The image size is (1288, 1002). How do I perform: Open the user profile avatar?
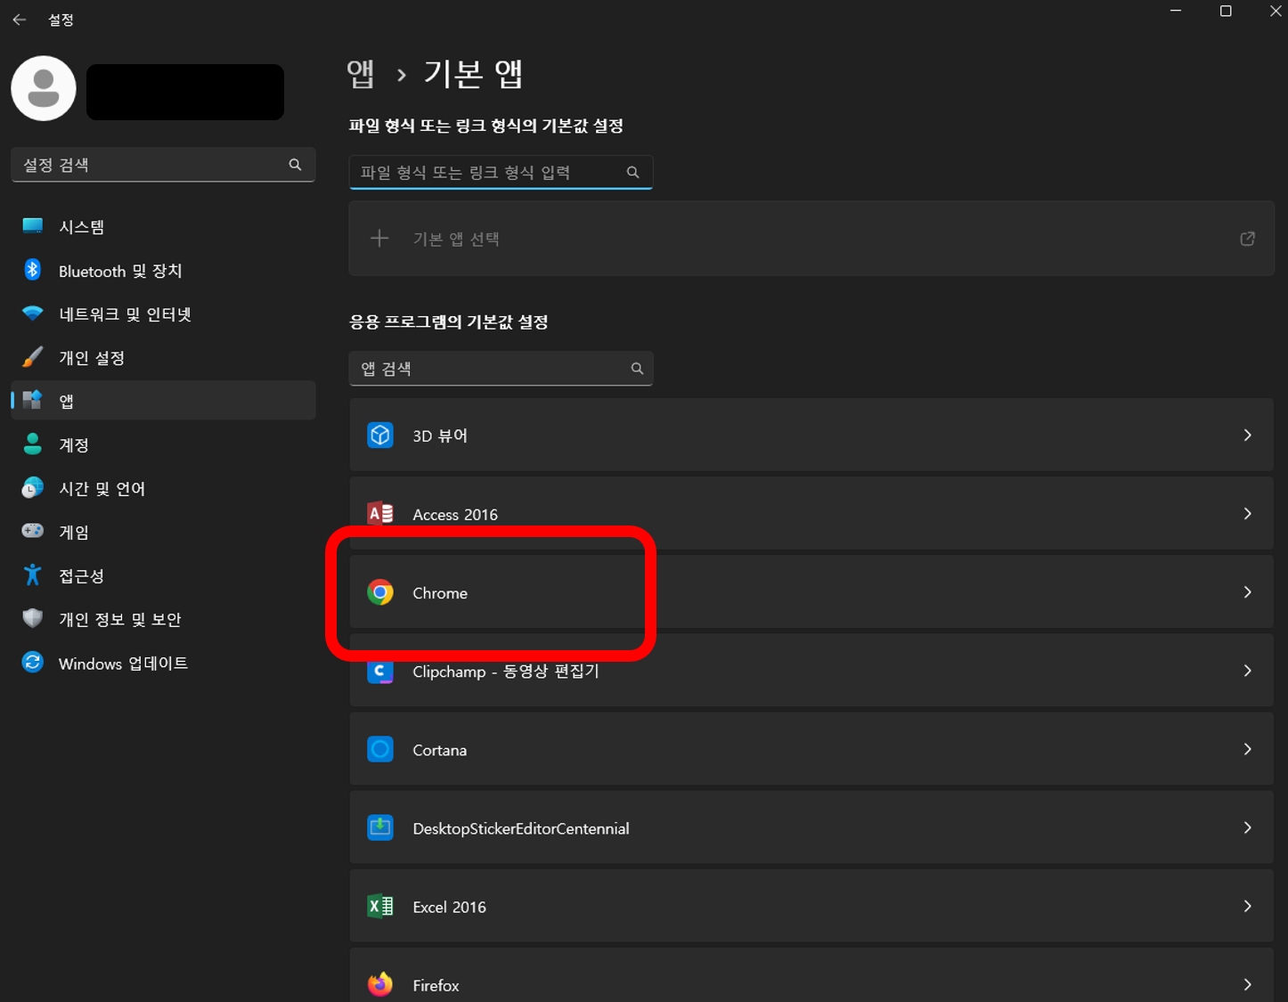[x=43, y=88]
